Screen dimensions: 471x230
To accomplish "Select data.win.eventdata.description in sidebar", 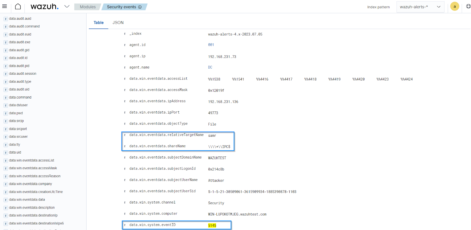I will 32,208.
